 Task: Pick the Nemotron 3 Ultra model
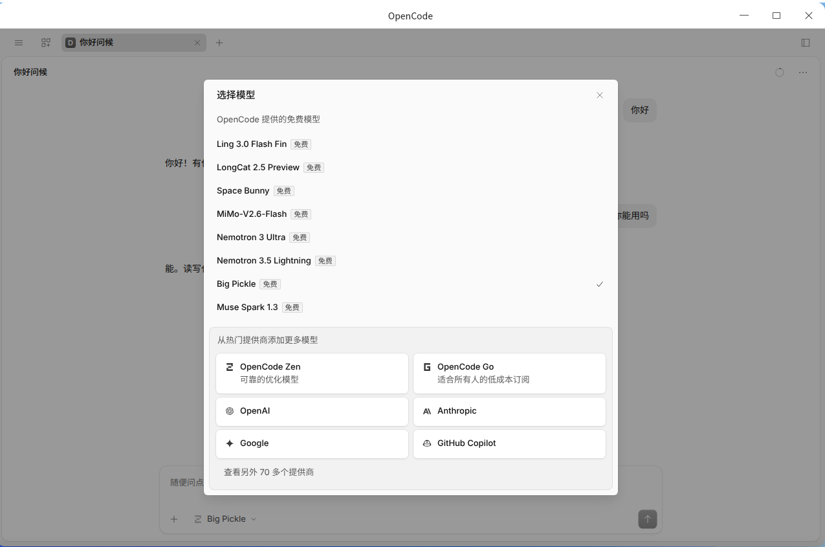click(x=411, y=238)
